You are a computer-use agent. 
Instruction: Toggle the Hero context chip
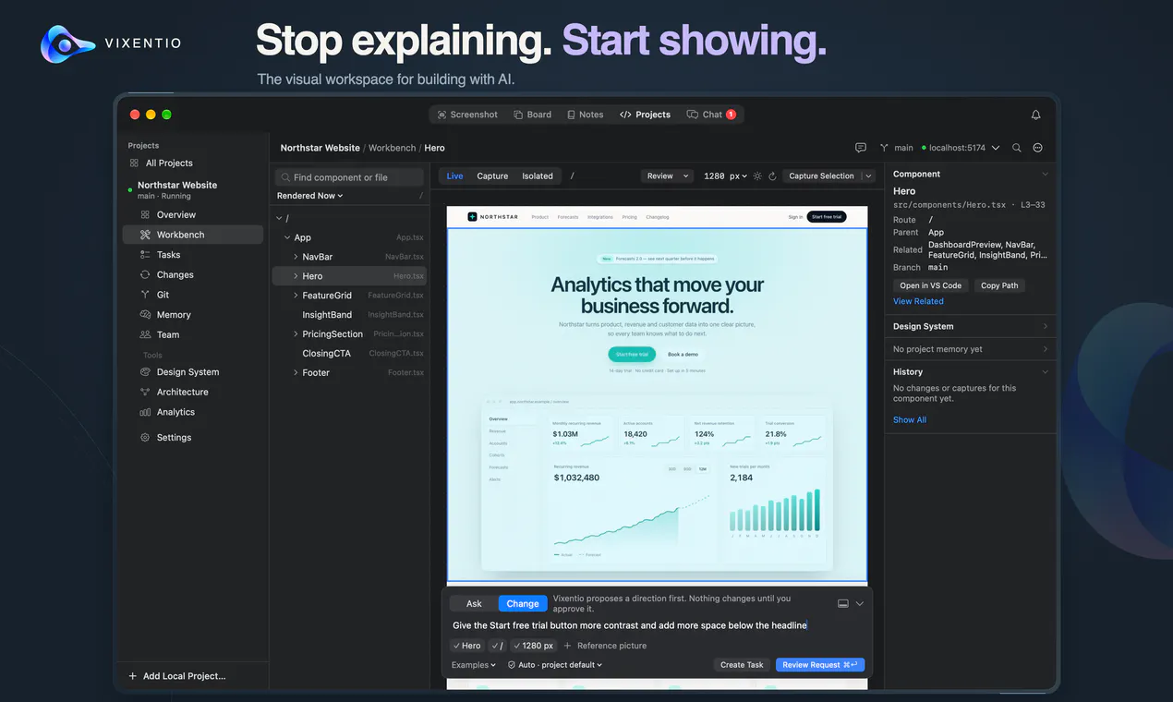[x=467, y=646]
